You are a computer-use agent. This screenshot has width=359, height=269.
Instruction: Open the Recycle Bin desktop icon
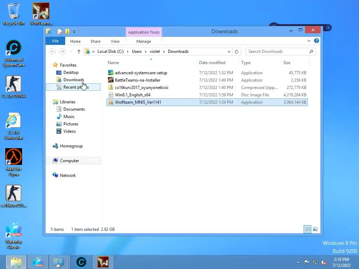click(x=14, y=14)
